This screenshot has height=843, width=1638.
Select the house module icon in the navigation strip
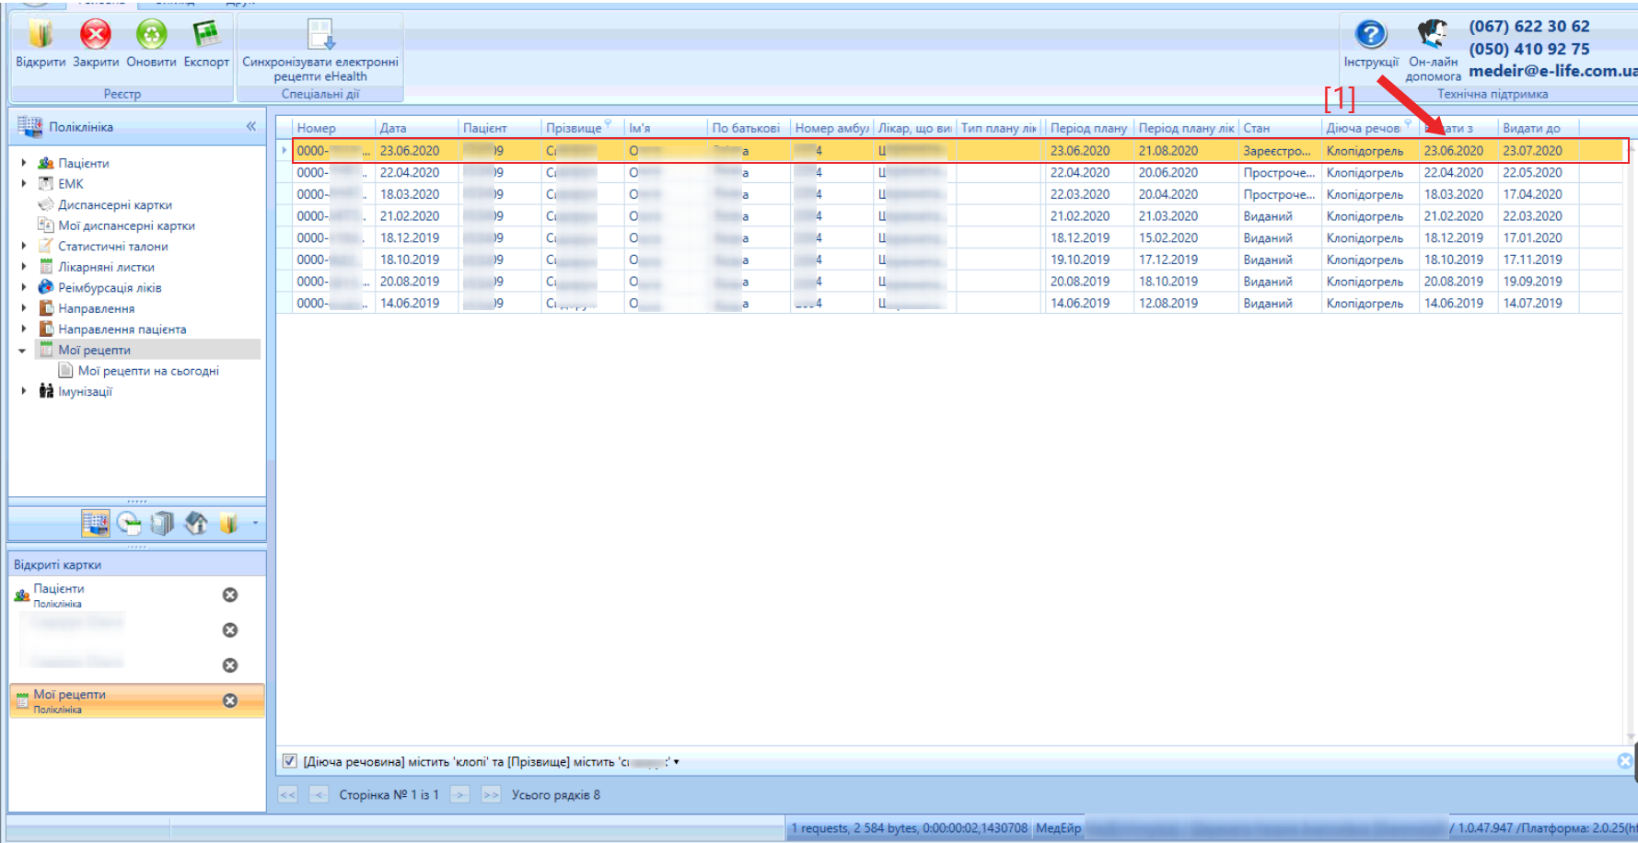coord(196,524)
